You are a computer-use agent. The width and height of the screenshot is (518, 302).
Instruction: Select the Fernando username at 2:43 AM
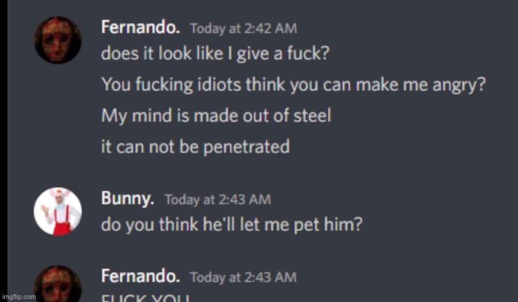[x=141, y=276]
